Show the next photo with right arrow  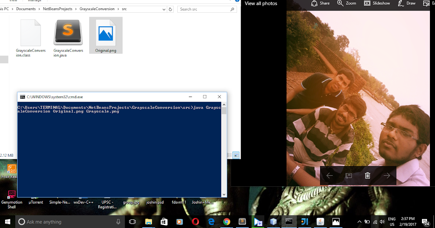387,176
